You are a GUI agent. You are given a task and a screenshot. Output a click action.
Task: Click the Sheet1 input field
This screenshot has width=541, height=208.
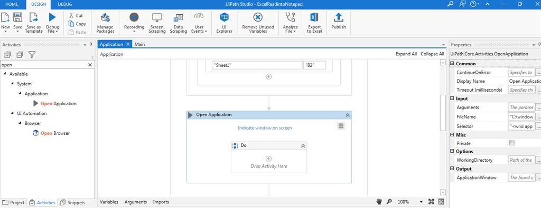[257, 65]
